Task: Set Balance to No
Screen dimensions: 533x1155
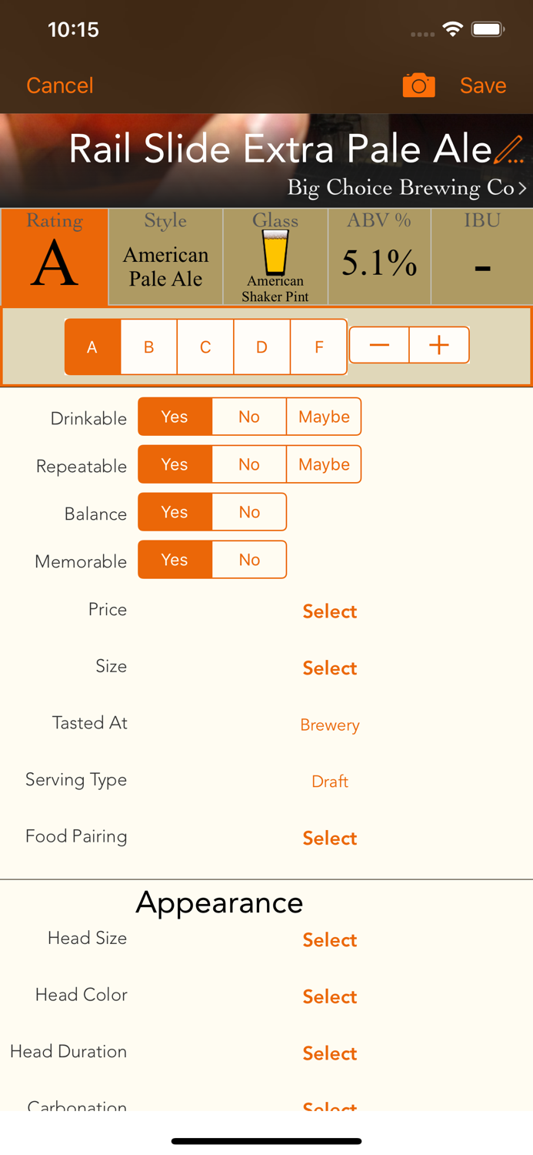Action: click(249, 512)
